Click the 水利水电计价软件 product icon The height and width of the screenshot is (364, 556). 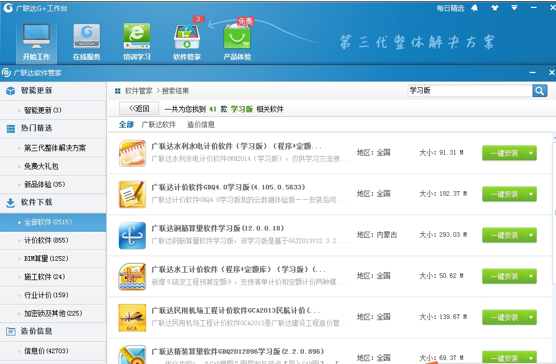(132, 153)
